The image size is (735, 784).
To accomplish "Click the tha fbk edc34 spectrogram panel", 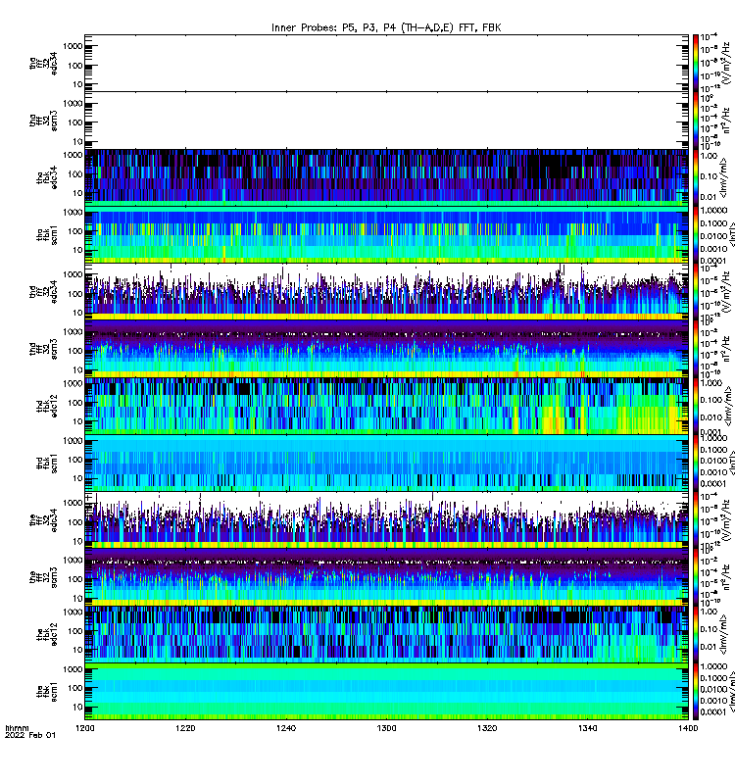I will 386,177.
